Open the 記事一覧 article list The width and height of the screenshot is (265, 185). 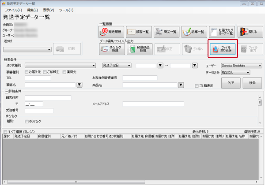(x=194, y=31)
